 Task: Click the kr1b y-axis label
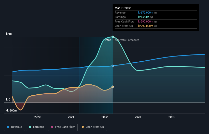(x=9, y=34)
